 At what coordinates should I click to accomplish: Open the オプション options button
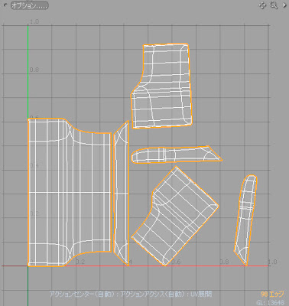pyautogui.click(x=29, y=6)
